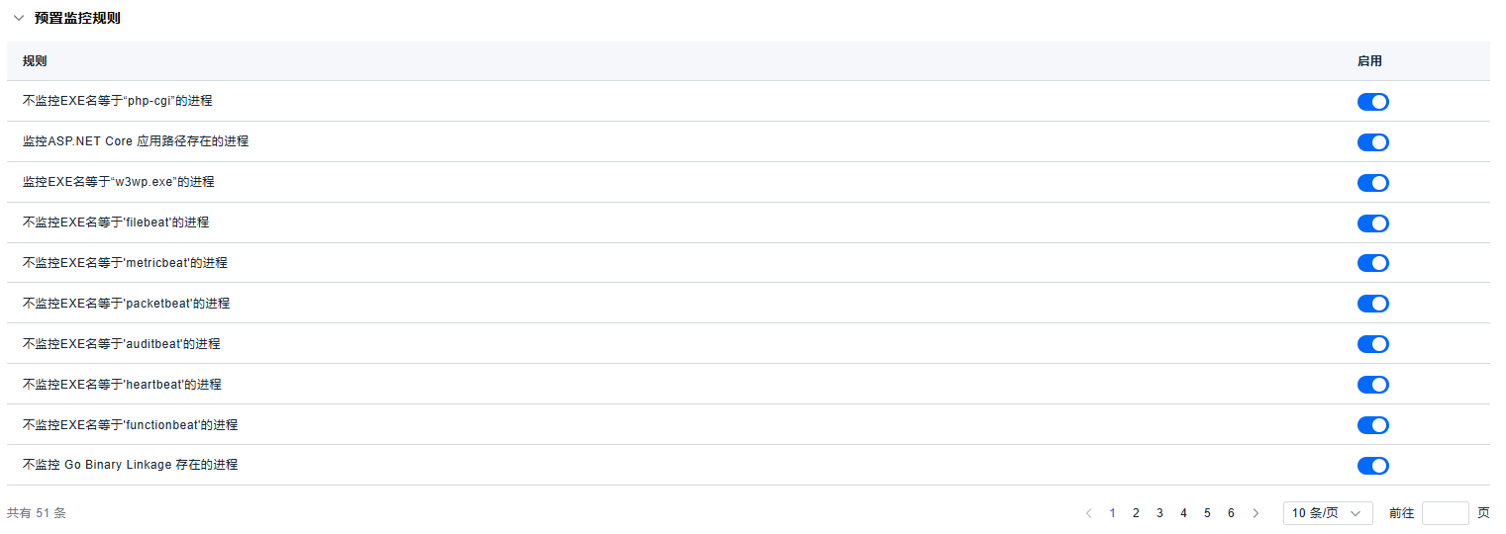Navigate to page 5
This screenshot has width=1506, height=534.
pos(1207,513)
